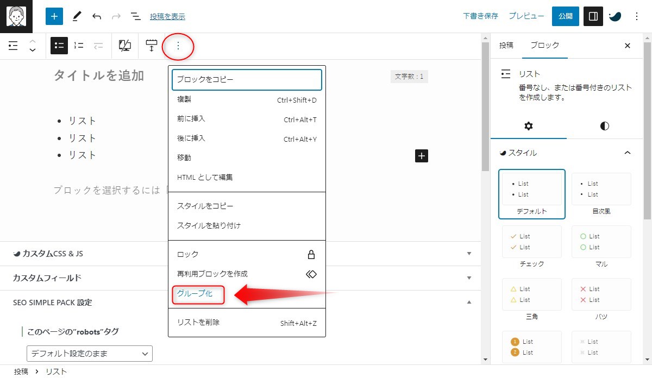Publish the post with the 公開 button
The width and height of the screenshot is (652, 378).
point(565,16)
